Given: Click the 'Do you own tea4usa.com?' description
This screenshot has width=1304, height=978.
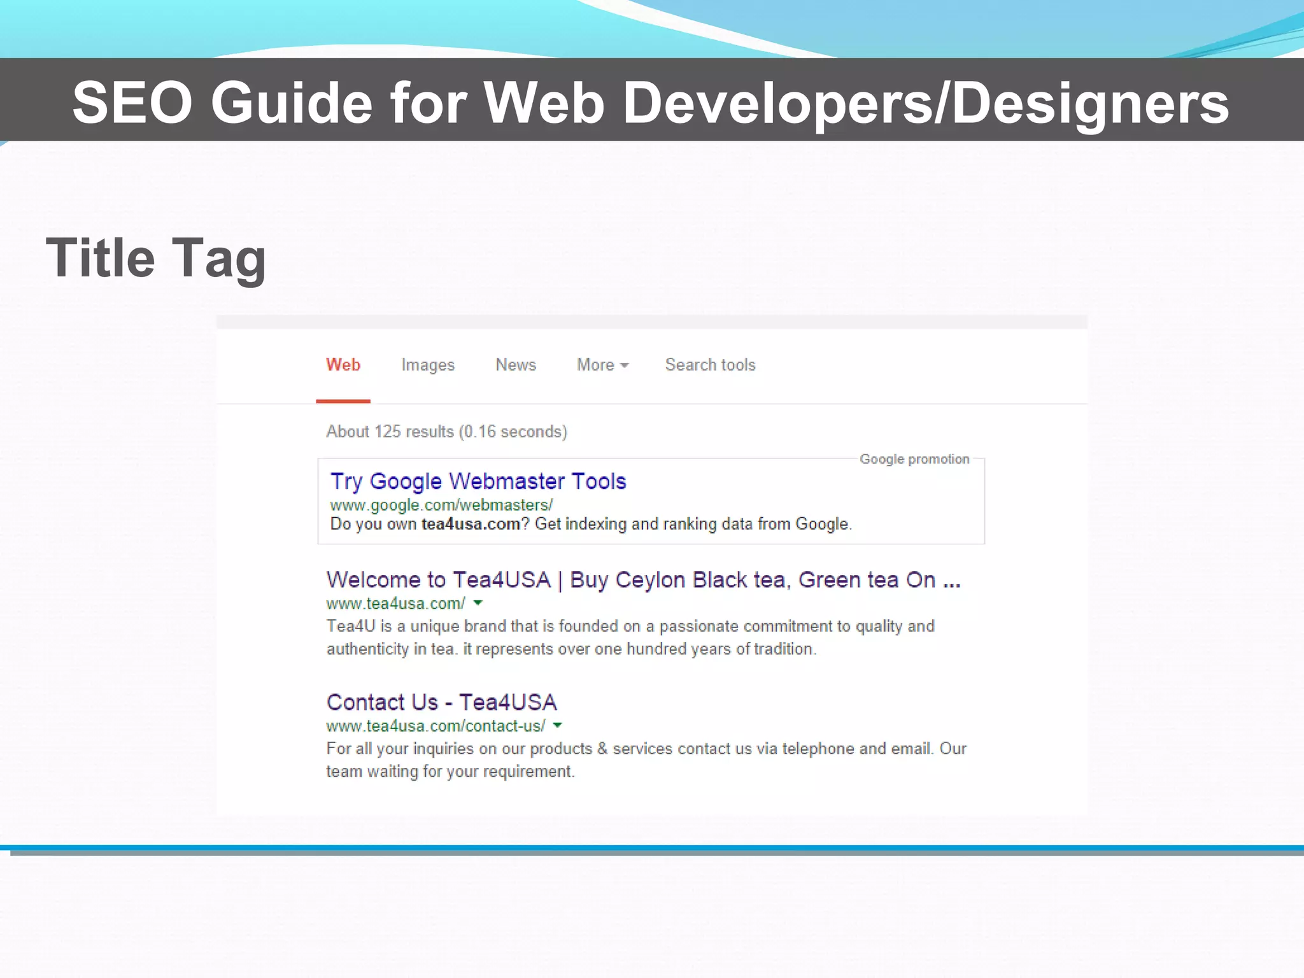Looking at the screenshot, I should [x=591, y=524].
